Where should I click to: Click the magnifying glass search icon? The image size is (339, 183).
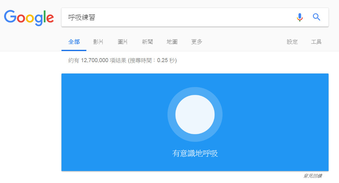pos(317,17)
